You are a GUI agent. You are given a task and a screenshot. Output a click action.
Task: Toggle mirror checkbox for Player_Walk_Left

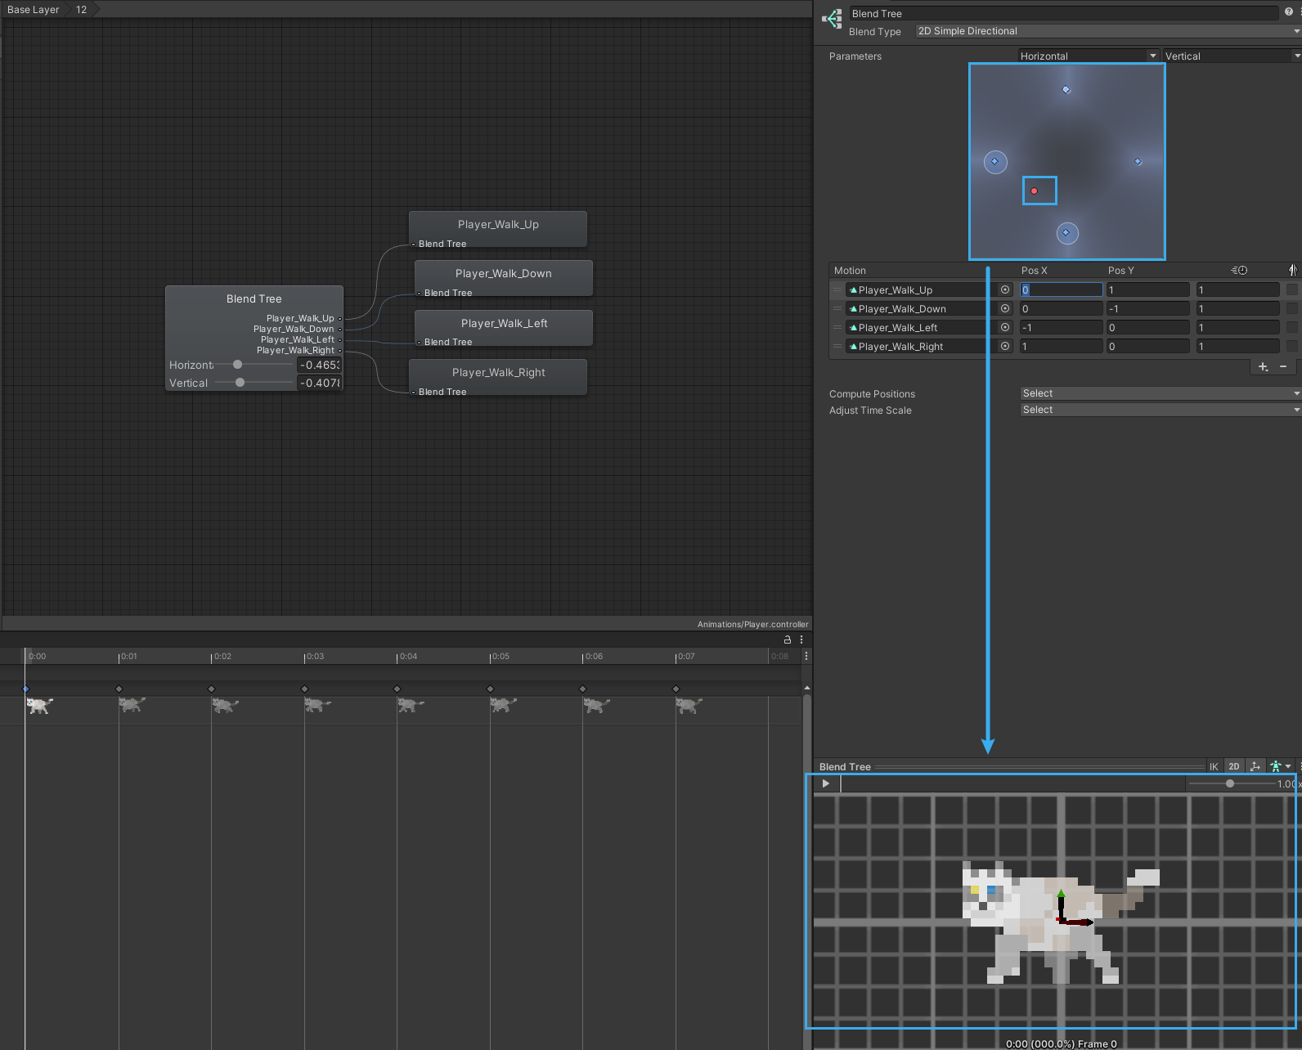pos(1291,327)
